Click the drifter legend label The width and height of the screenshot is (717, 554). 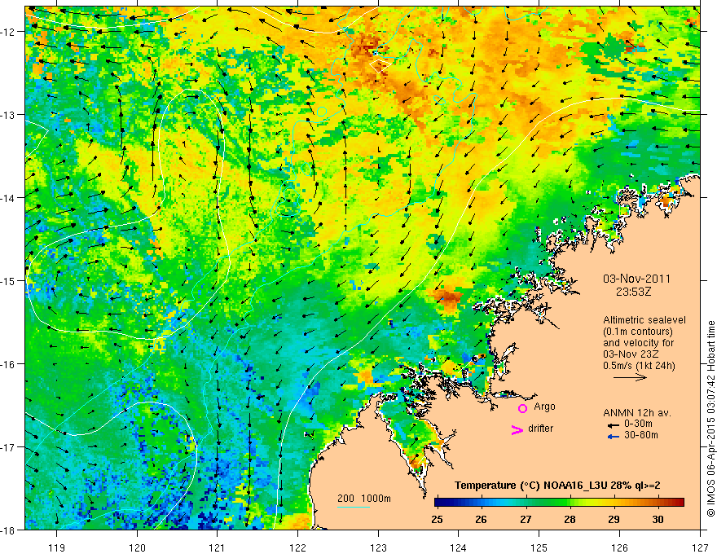pos(540,429)
